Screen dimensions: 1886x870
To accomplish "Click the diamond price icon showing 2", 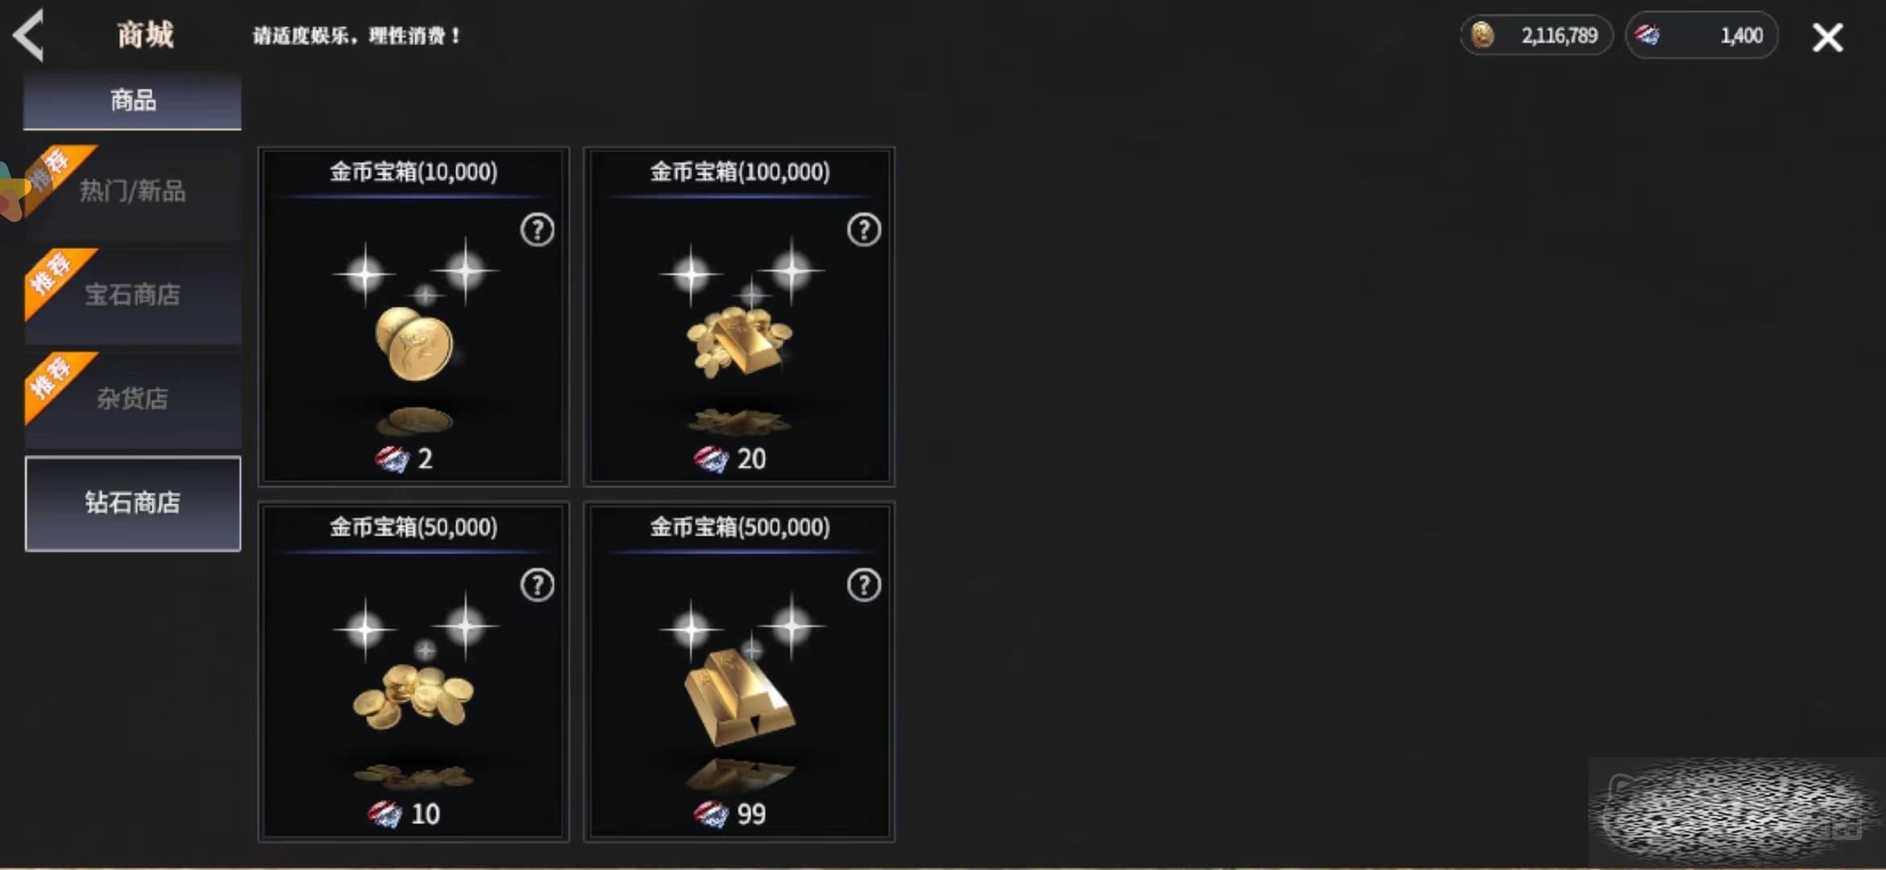I will 392,458.
